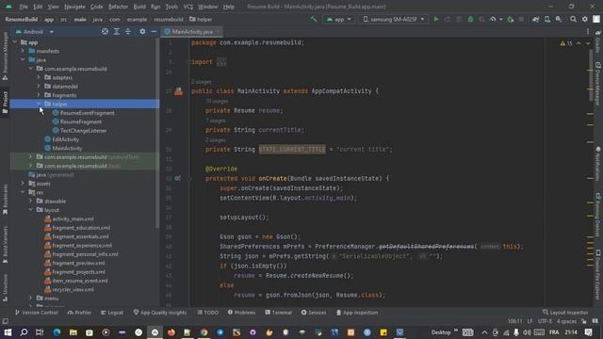This screenshot has width=603, height=339.
Task: Hide the Project panel with minus icon
Action: tap(154, 31)
